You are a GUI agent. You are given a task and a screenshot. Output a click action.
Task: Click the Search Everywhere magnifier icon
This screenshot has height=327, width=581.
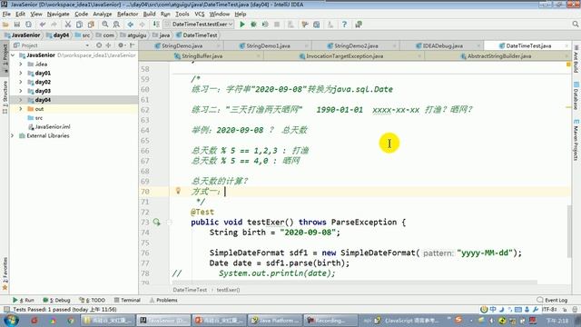(x=575, y=25)
